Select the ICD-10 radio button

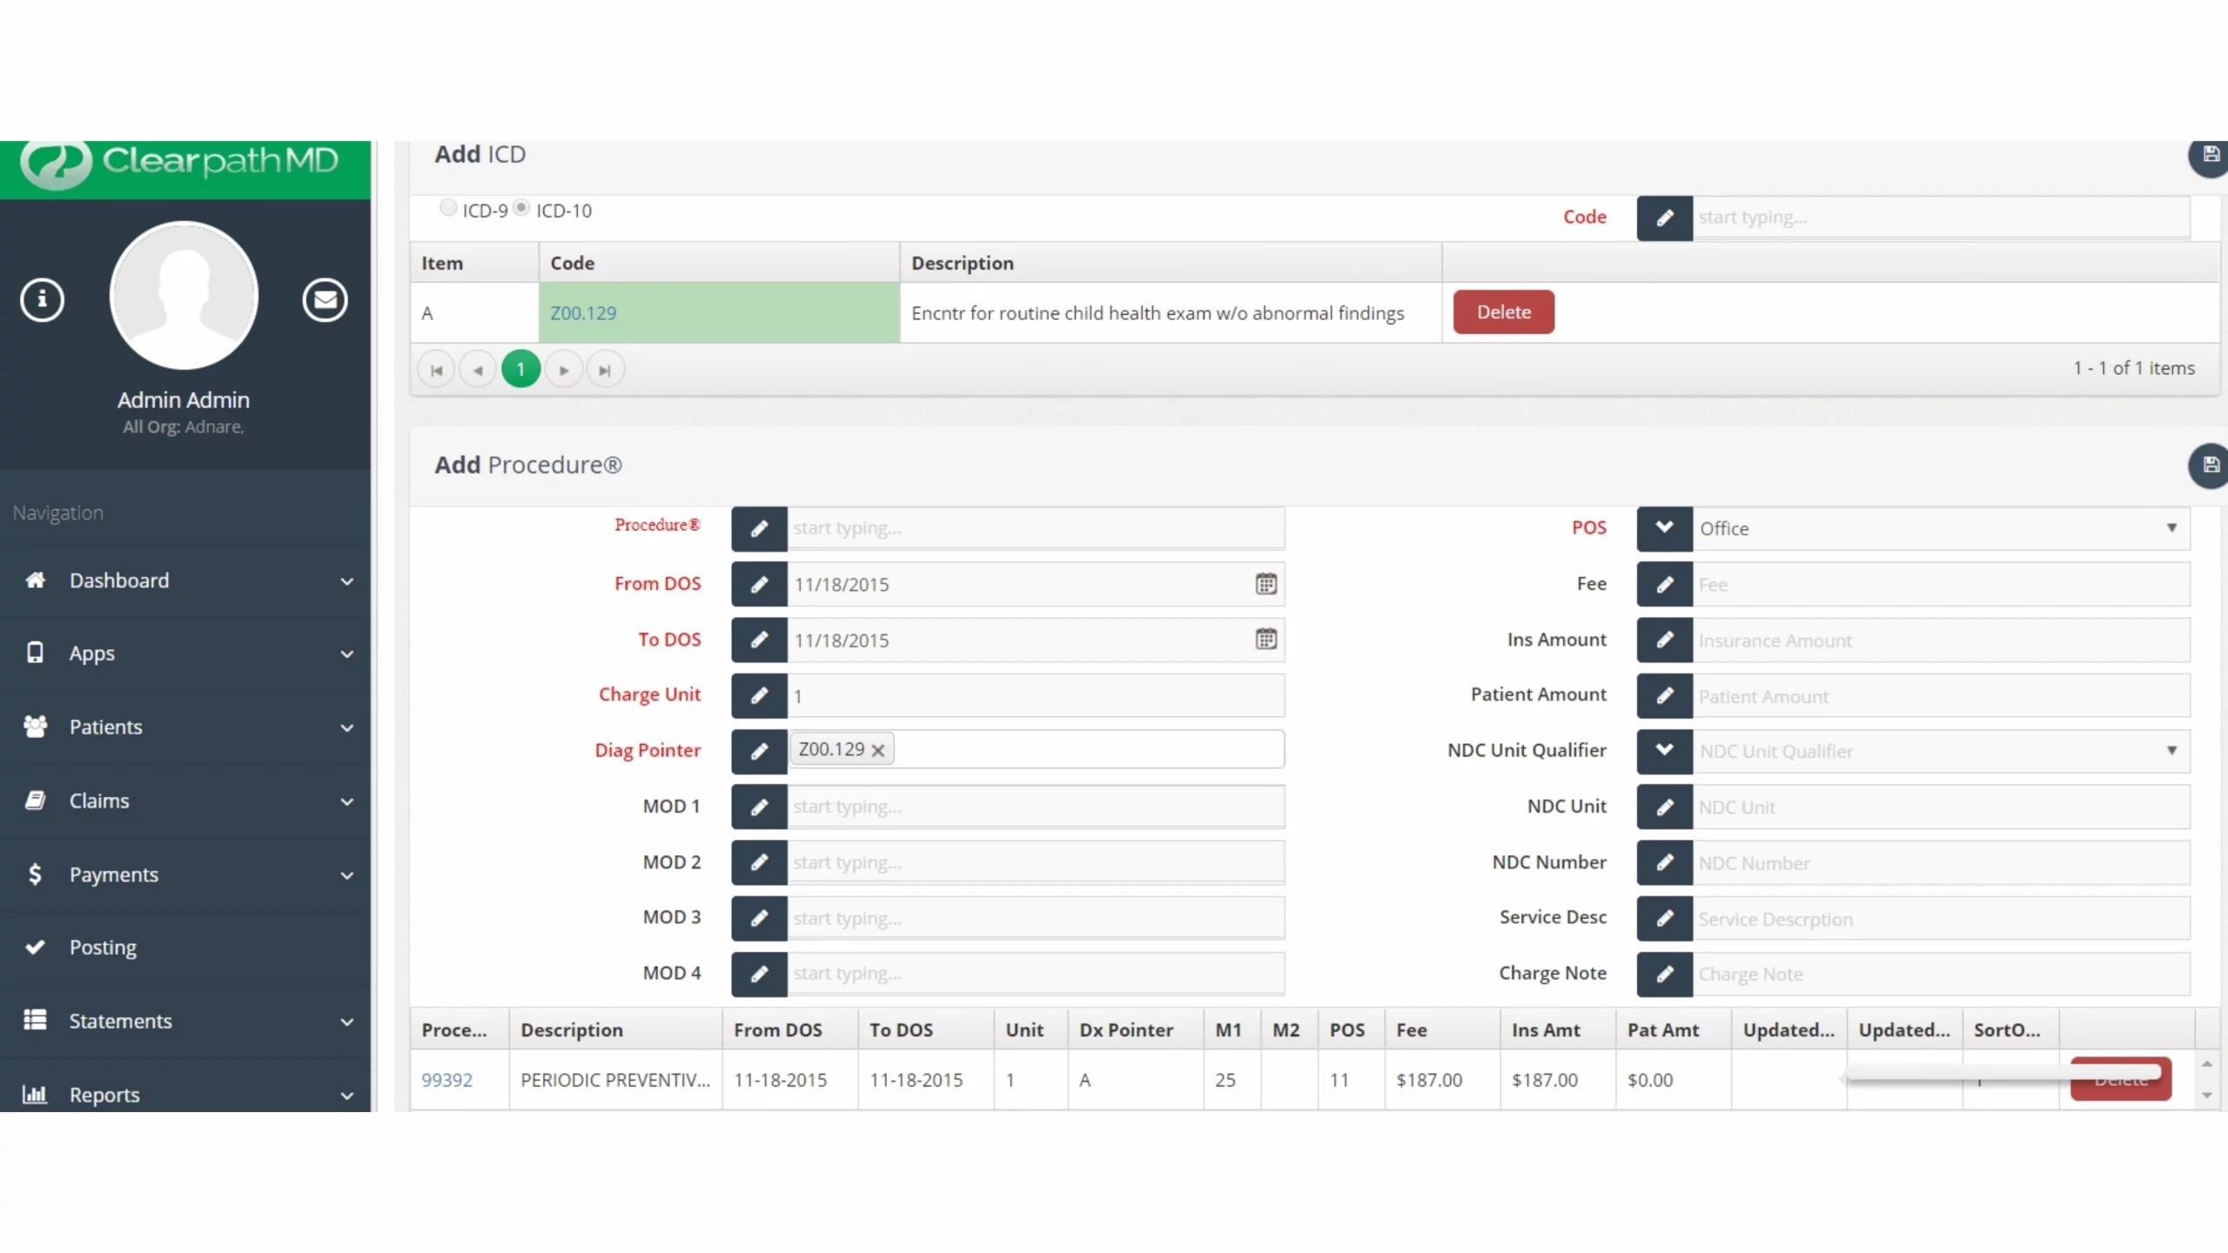pyautogui.click(x=521, y=208)
